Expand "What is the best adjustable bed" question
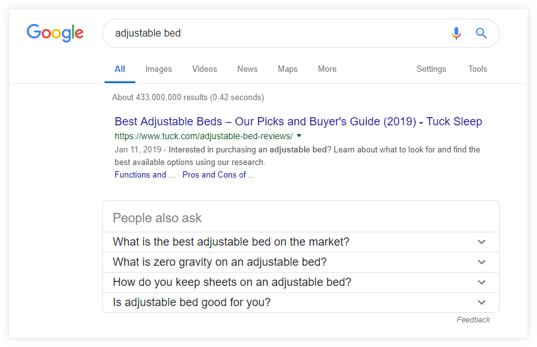537x347 pixels. tap(301, 242)
